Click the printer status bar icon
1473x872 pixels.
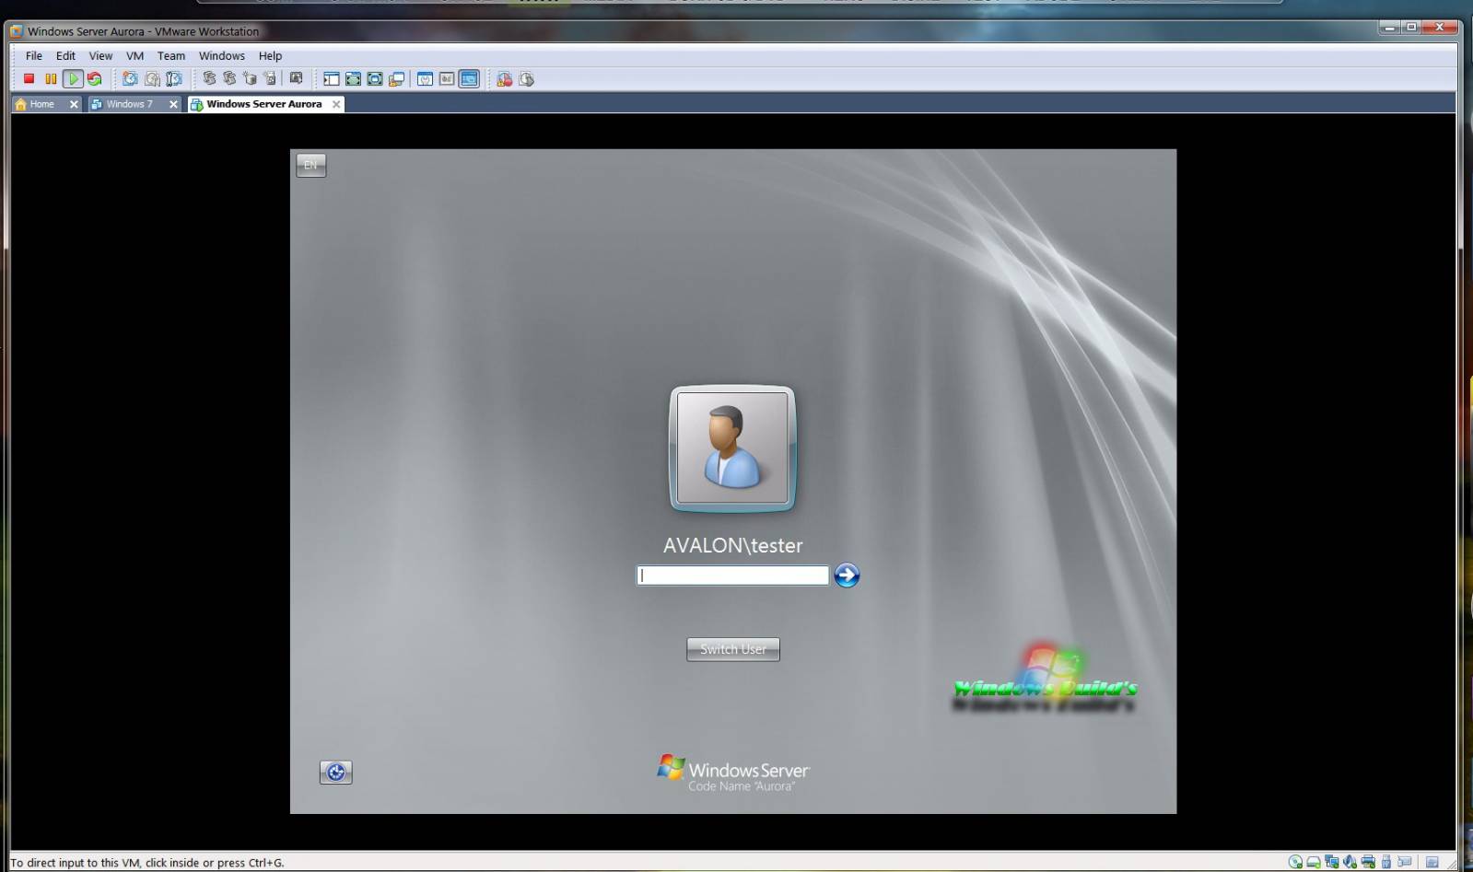point(1368,862)
